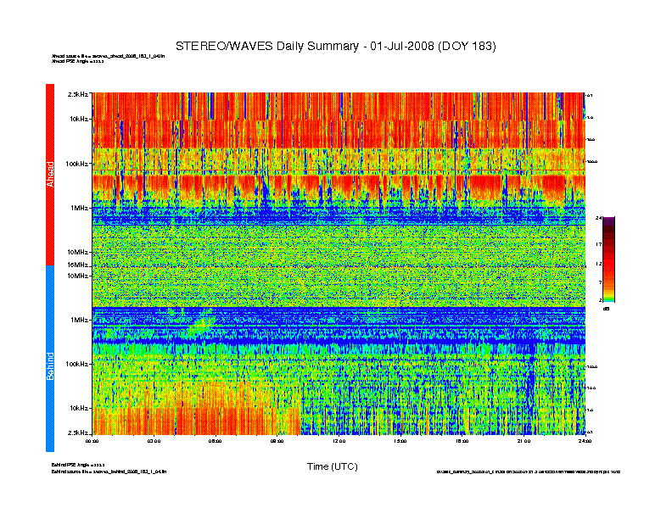Viewport: 672px width, 519px height.
Task: Click the 21:00 time tick label
Action: click(524, 441)
